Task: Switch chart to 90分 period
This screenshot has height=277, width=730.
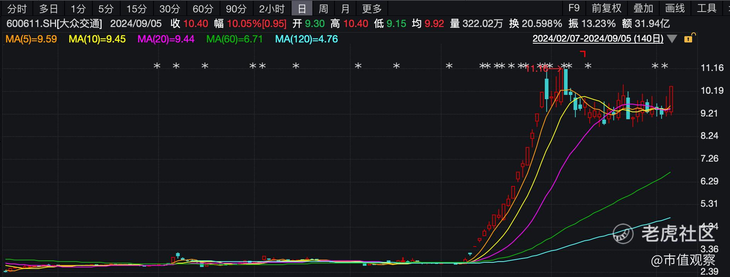Action: click(236, 8)
